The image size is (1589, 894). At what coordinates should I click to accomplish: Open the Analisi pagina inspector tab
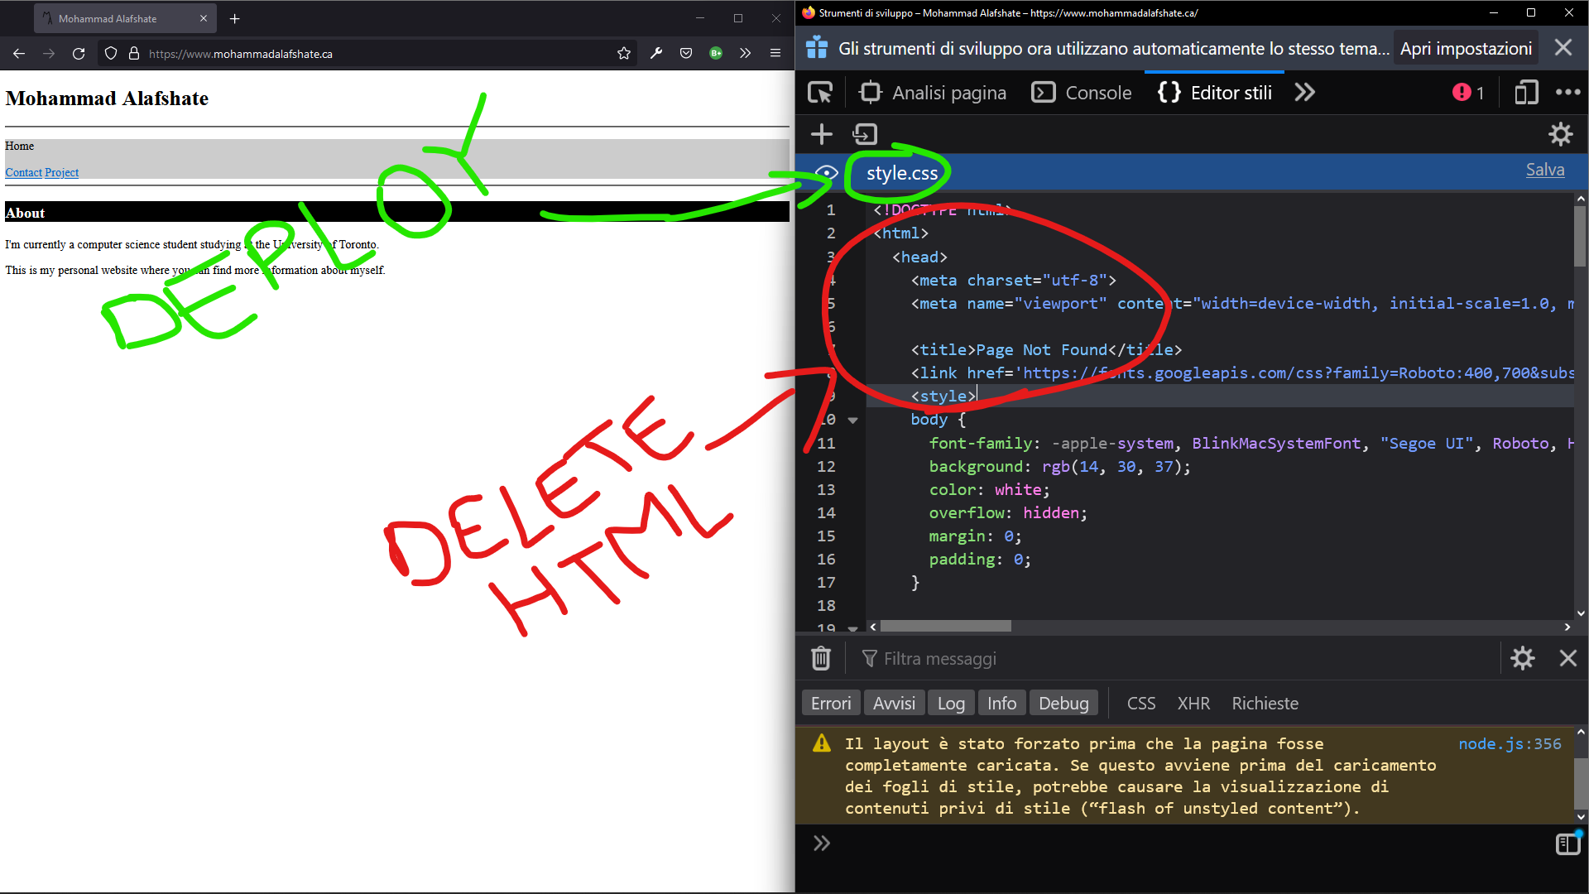coord(933,93)
